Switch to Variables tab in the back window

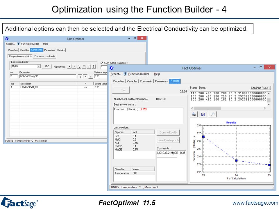24,50
